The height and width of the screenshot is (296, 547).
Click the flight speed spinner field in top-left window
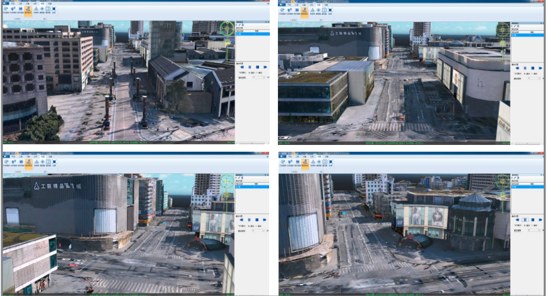[259, 77]
